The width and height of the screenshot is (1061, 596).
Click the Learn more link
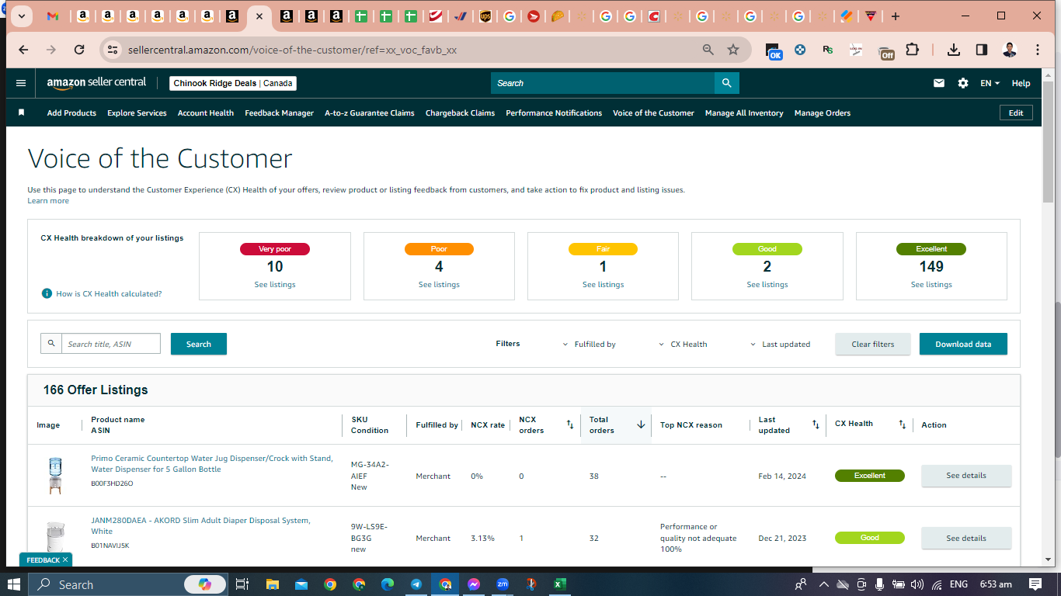click(x=48, y=201)
